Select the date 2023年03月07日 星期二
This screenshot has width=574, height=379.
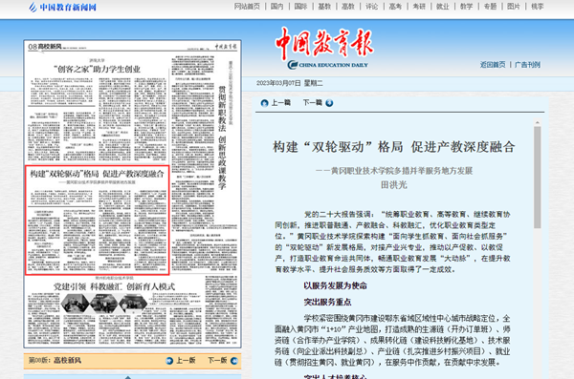pos(290,83)
